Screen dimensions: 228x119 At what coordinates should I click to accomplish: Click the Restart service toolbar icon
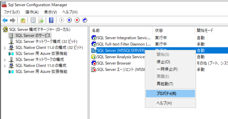pos(85,20)
